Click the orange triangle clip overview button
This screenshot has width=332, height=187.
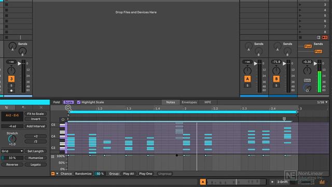(x=203, y=182)
